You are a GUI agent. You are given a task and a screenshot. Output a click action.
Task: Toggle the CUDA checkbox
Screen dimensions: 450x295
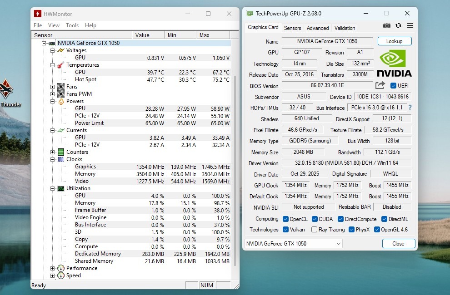pos(315,219)
